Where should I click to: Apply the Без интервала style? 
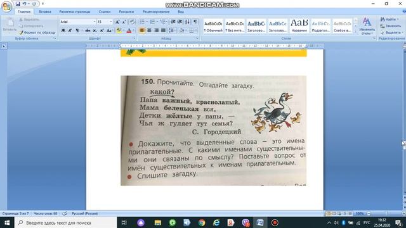coord(235,26)
